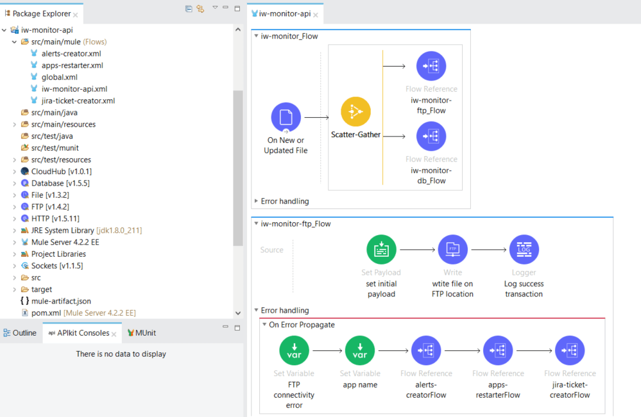
Task: Expand Database [v1.5.5] library
Action: click(x=14, y=184)
